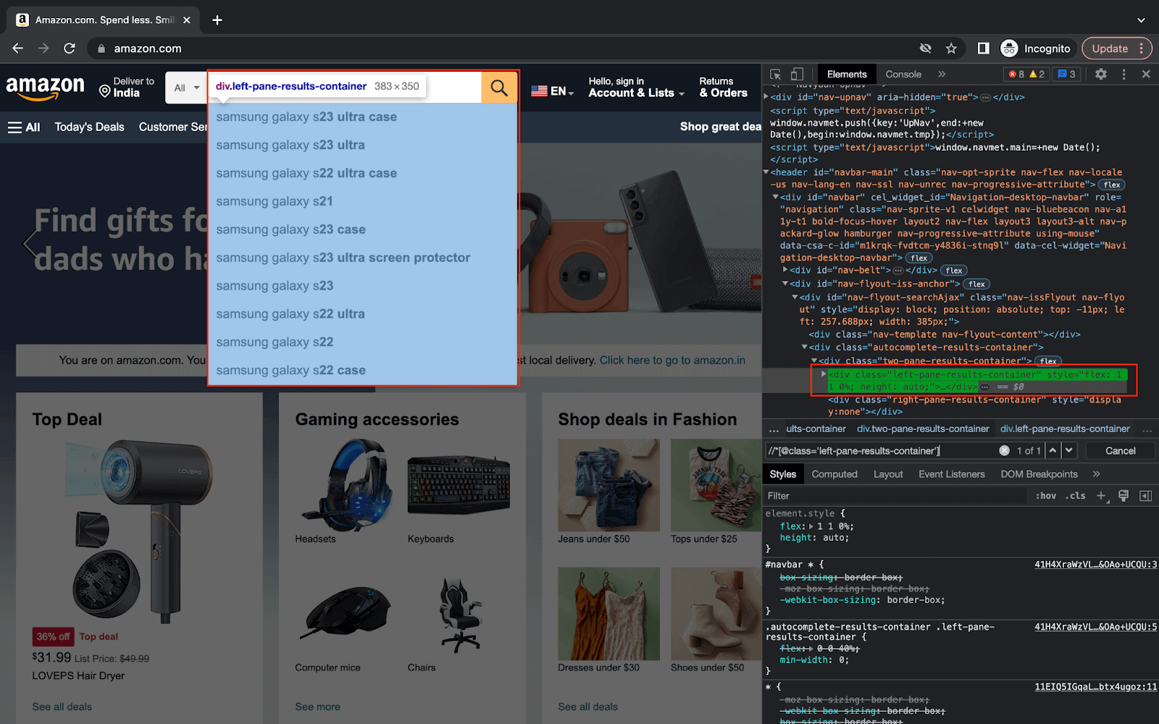Click the flex badge next to nav-belt div

954,269
